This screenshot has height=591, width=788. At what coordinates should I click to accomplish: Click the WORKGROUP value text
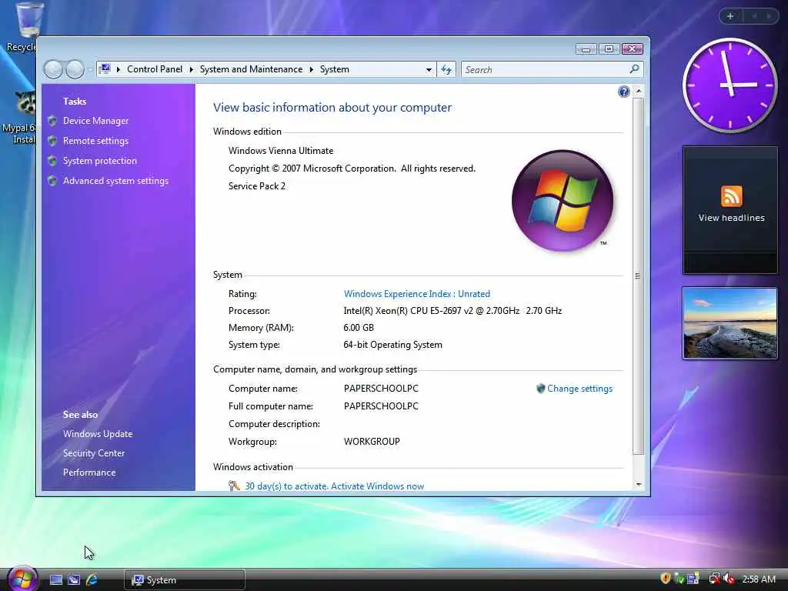(372, 442)
